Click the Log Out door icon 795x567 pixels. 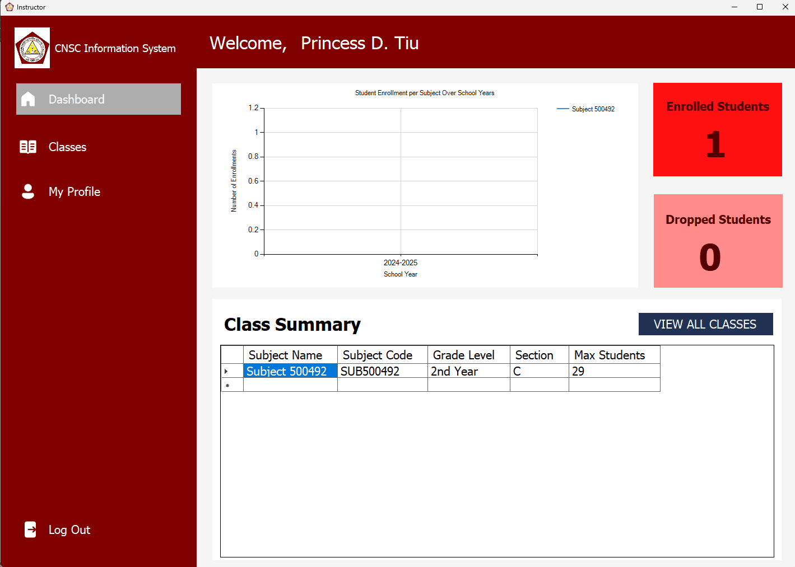[x=30, y=529]
